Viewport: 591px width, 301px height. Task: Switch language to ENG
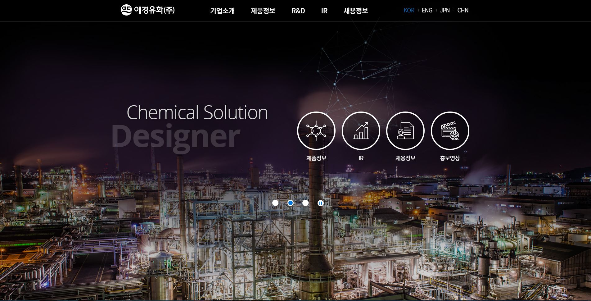coord(427,10)
